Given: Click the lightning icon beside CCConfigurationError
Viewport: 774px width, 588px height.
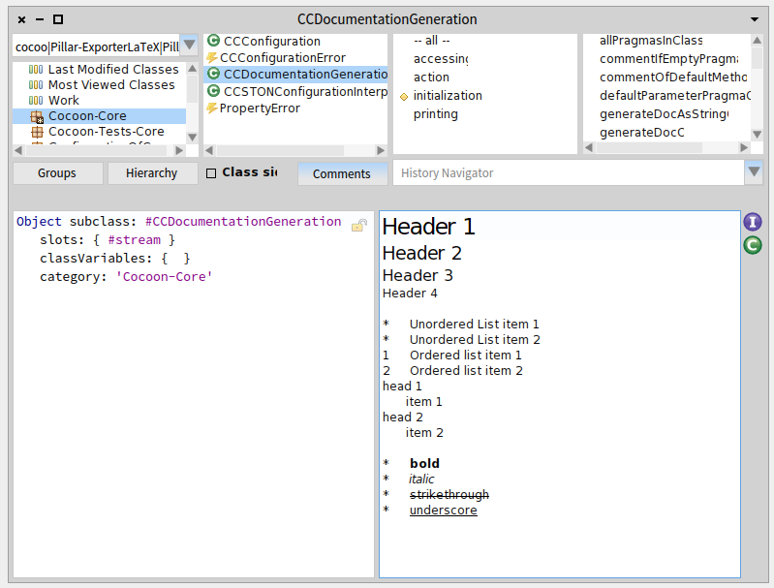Looking at the screenshot, I should click(212, 58).
